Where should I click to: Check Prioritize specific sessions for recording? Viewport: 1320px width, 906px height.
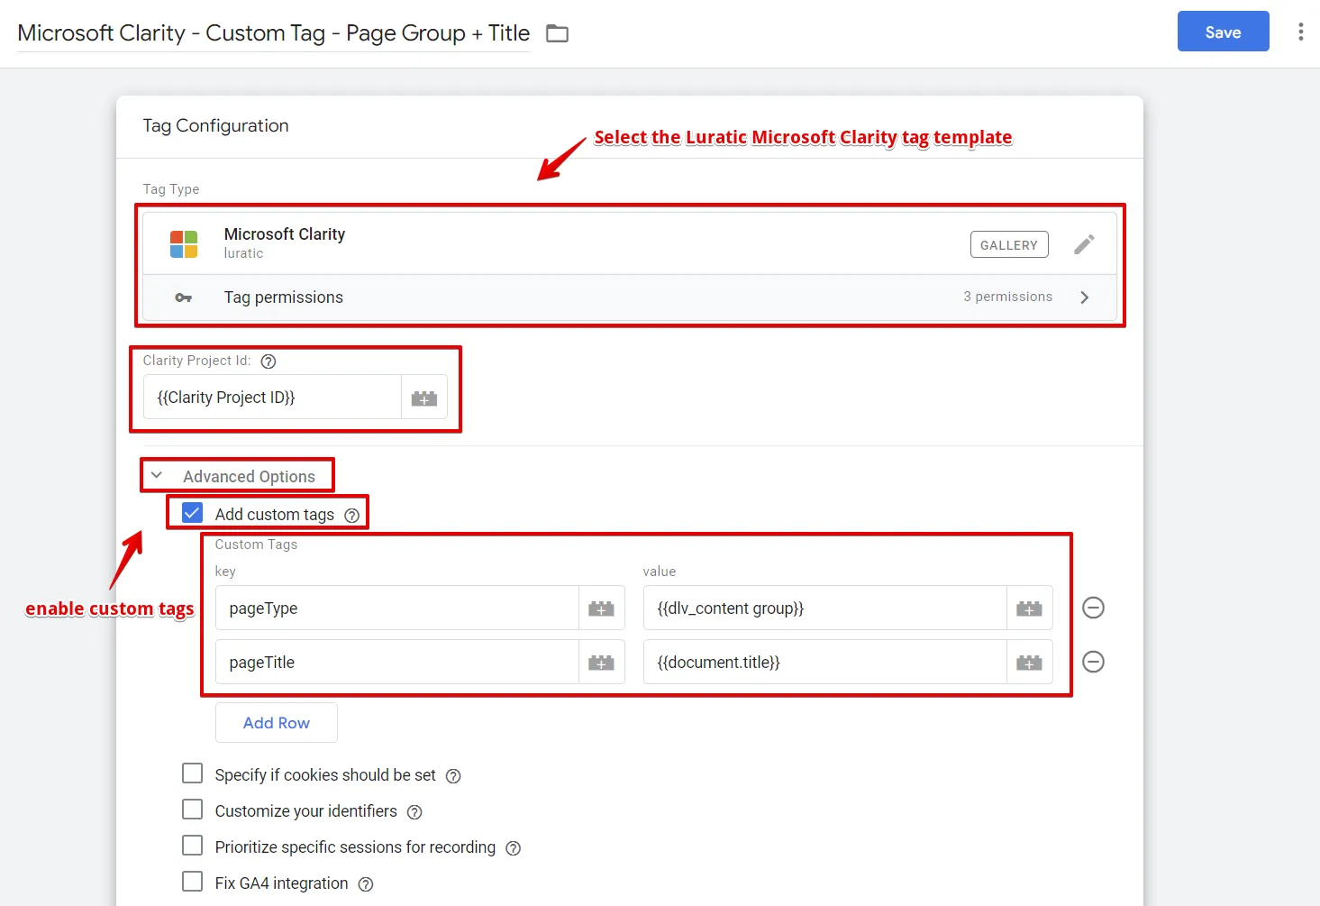(192, 846)
